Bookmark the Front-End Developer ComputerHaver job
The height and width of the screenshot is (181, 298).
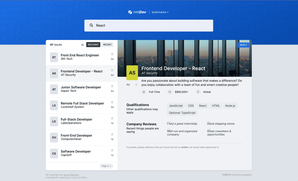pos(112,134)
